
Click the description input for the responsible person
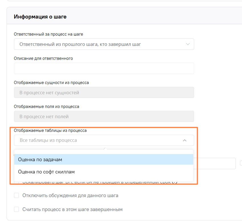tap(104, 68)
